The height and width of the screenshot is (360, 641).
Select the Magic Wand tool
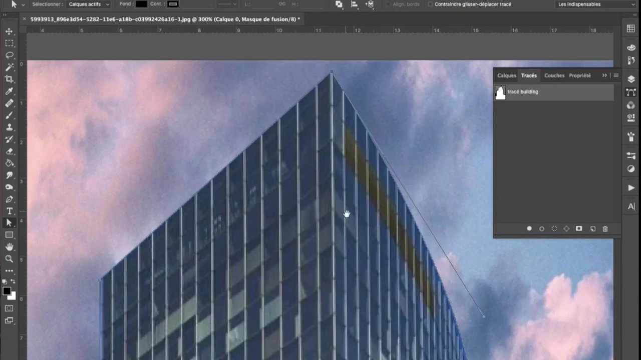tap(9, 67)
